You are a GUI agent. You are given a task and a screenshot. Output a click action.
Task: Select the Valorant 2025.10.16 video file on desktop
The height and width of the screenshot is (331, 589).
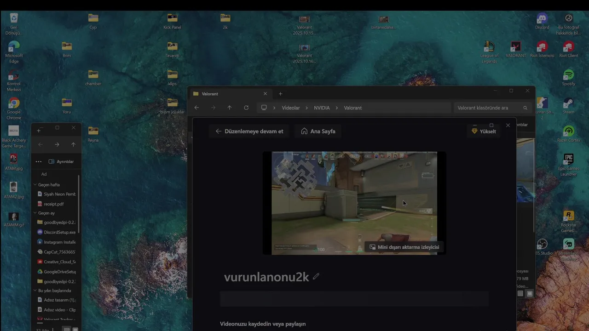[304, 53]
